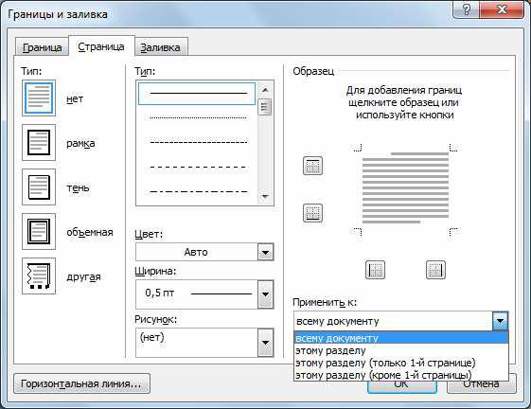Click the (нет) art field
531x409 pixels.
[197, 342]
